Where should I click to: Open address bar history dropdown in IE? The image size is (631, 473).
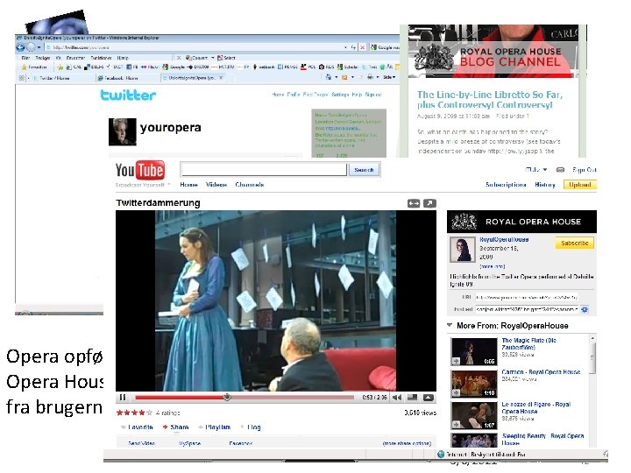[x=345, y=47]
